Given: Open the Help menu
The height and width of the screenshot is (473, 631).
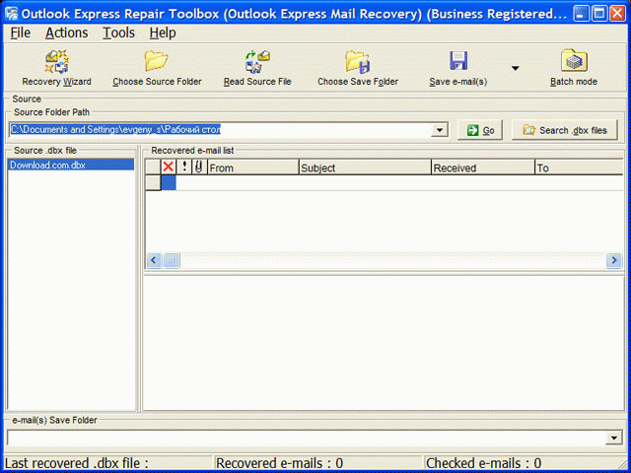Looking at the screenshot, I should pos(163,33).
